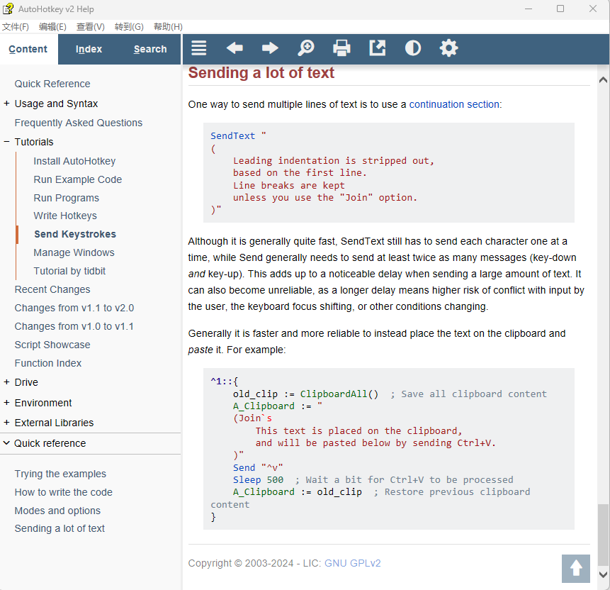Viewport: 610px width, 590px height.
Task: Select the Send Keystrokes tutorial
Action: coord(75,234)
